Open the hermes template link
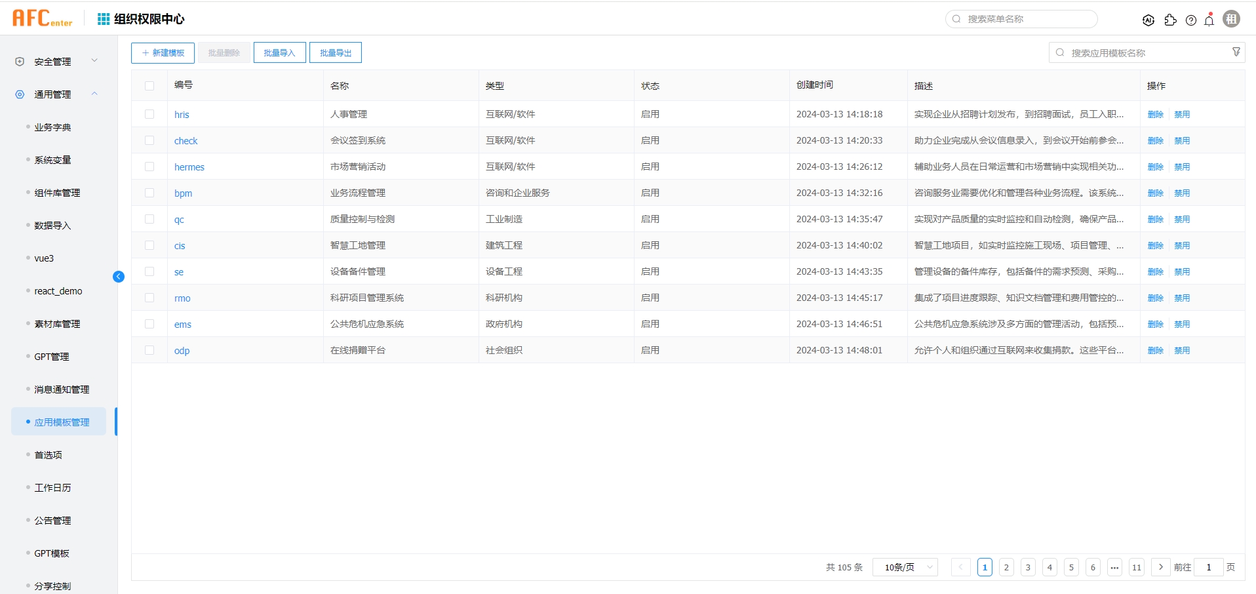Screen dimensions: 1256x594 point(189,167)
